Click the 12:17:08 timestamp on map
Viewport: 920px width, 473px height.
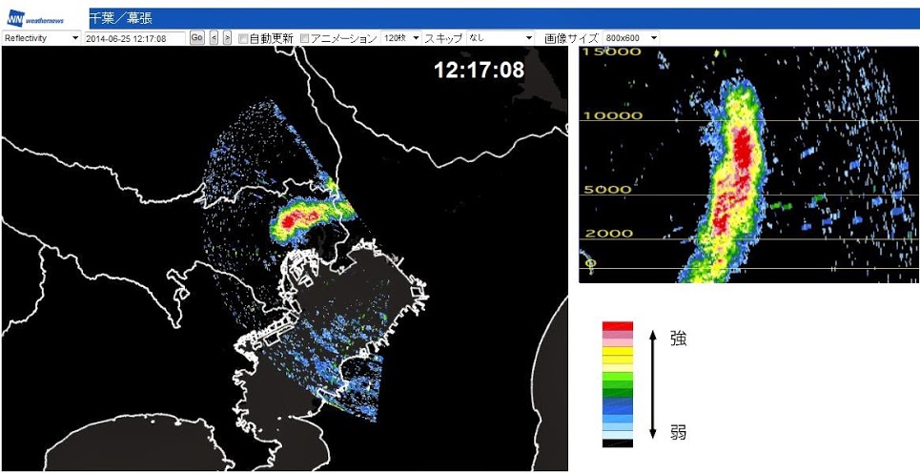pos(479,71)
